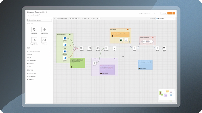Expand the Scripting category
Image resolution: width=202 pixels, height=113 pixels.
(x=50, y=70)
